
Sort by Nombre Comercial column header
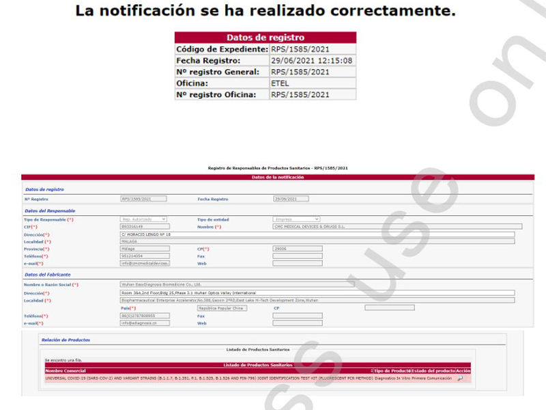point(65,370)
